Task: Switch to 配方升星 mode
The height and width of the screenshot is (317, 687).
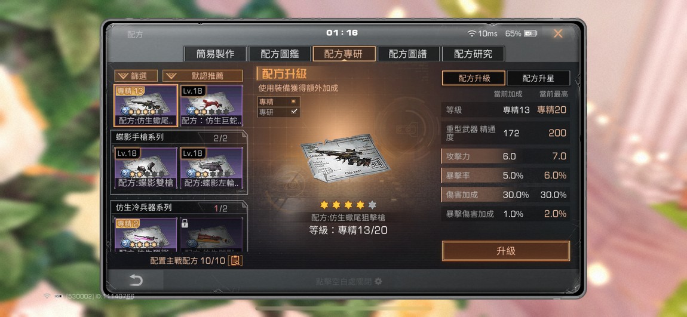Action: (x=538, y=78)
